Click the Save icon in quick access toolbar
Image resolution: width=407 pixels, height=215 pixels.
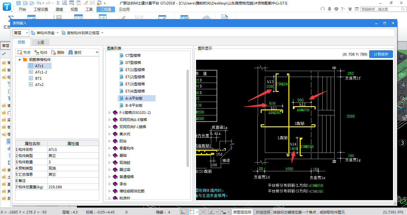tap(18, 3)
